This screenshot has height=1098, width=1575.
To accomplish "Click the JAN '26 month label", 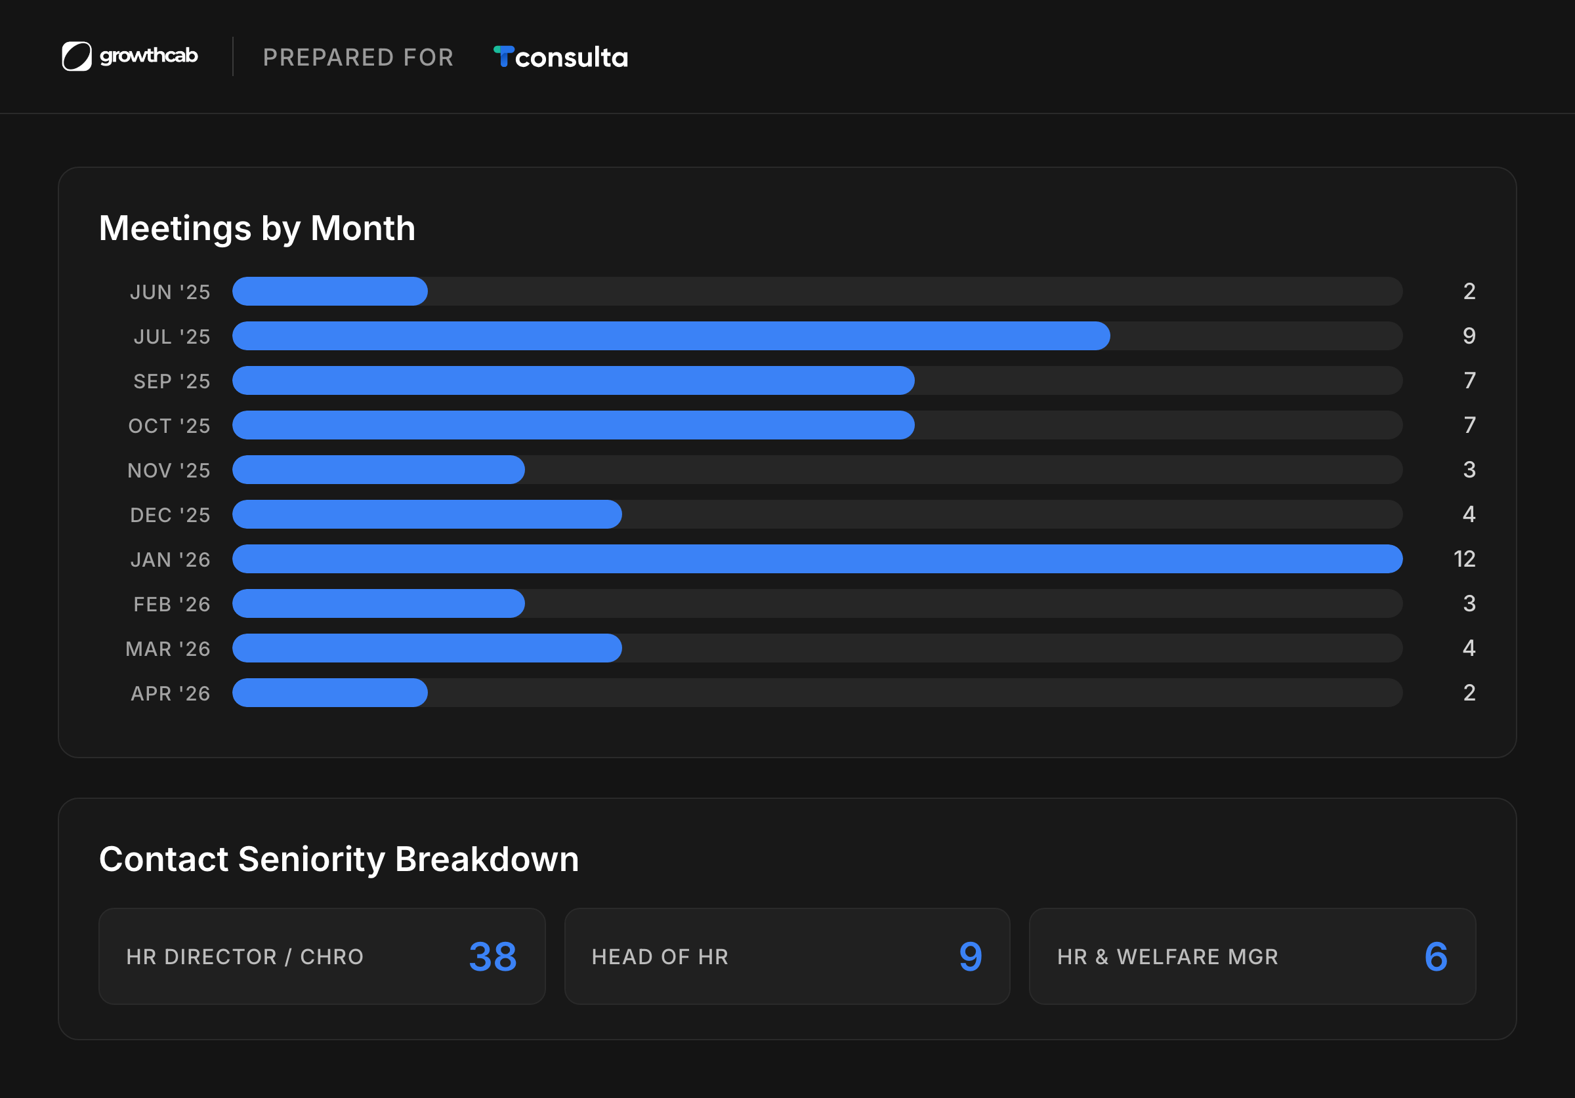I will click(x=170, y=559).
